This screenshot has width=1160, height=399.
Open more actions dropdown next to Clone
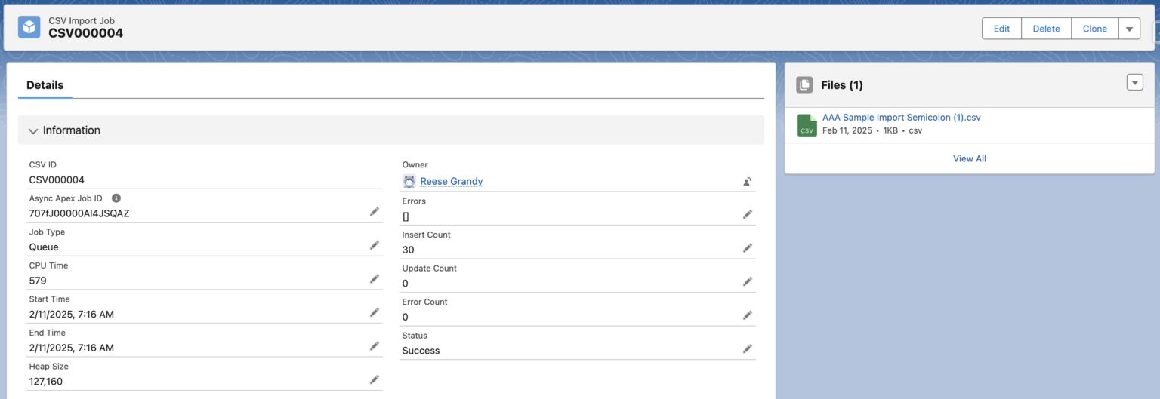1129,29
